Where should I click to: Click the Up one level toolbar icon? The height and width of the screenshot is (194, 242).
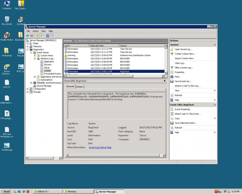[x=37, y=36]
